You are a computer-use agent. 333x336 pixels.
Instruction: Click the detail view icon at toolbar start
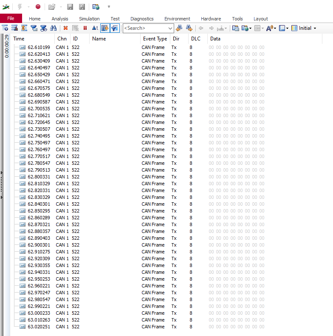coord(5,28)
